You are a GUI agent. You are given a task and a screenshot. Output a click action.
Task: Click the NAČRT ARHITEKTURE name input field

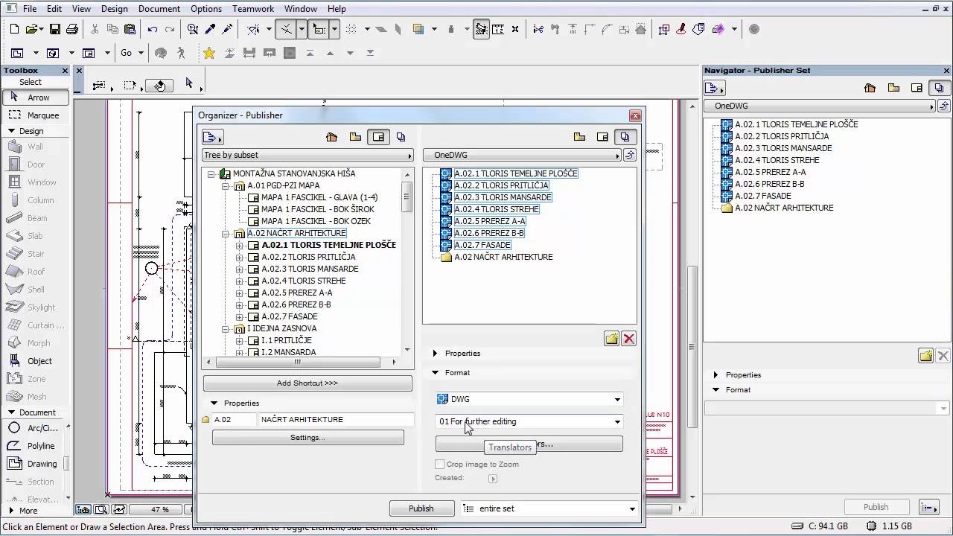tap(337, 420)
